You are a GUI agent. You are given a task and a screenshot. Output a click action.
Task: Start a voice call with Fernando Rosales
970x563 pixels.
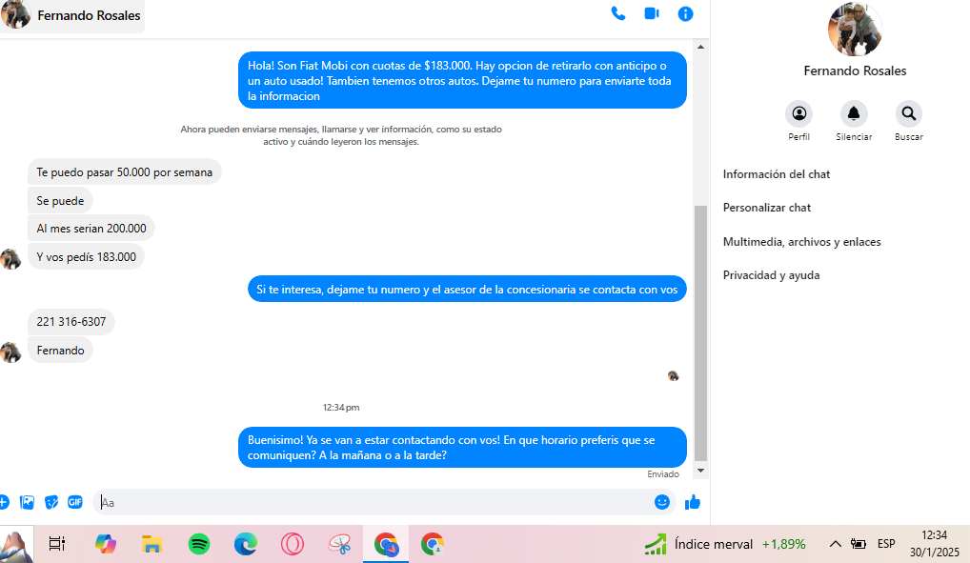point(618,14)
